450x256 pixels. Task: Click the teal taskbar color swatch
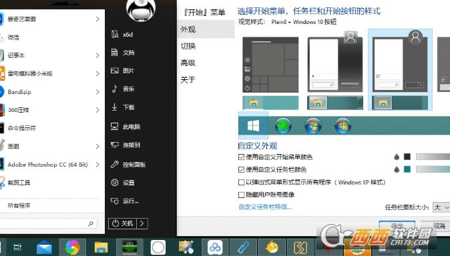[407, 169]
